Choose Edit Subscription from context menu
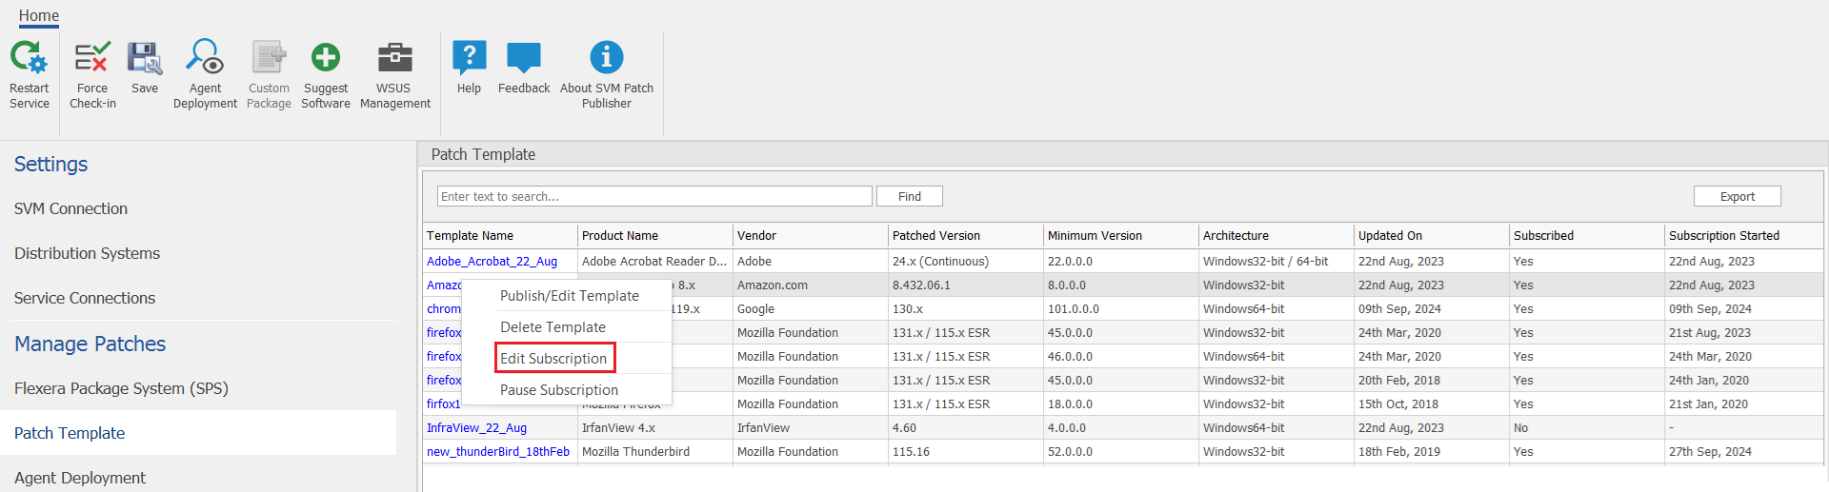The height and width of the screenshot is (492, 1829). [x=553, y=359]
